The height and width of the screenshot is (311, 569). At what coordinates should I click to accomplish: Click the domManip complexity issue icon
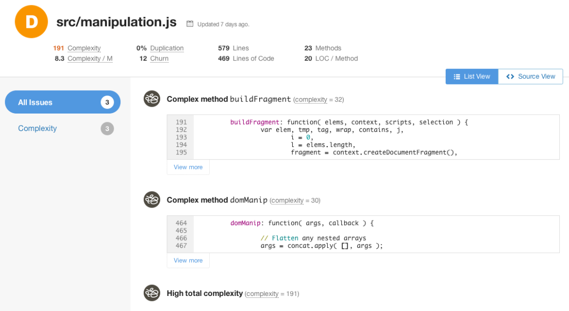[x=152, y=200]
